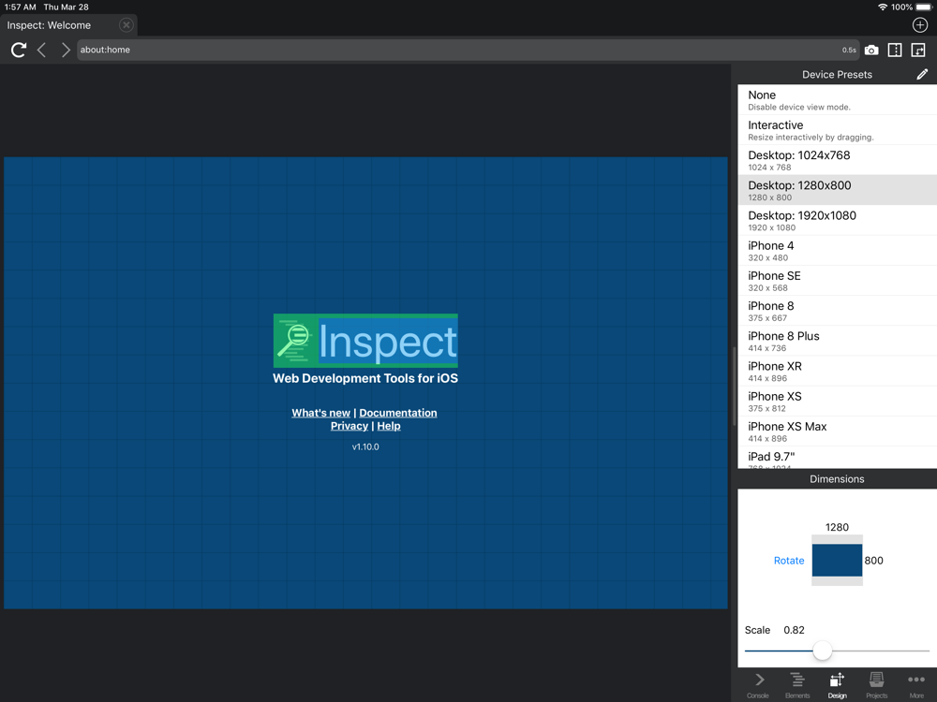Select the Inspect: Welcome browser tab
The image size is (937, 702).
68,25
